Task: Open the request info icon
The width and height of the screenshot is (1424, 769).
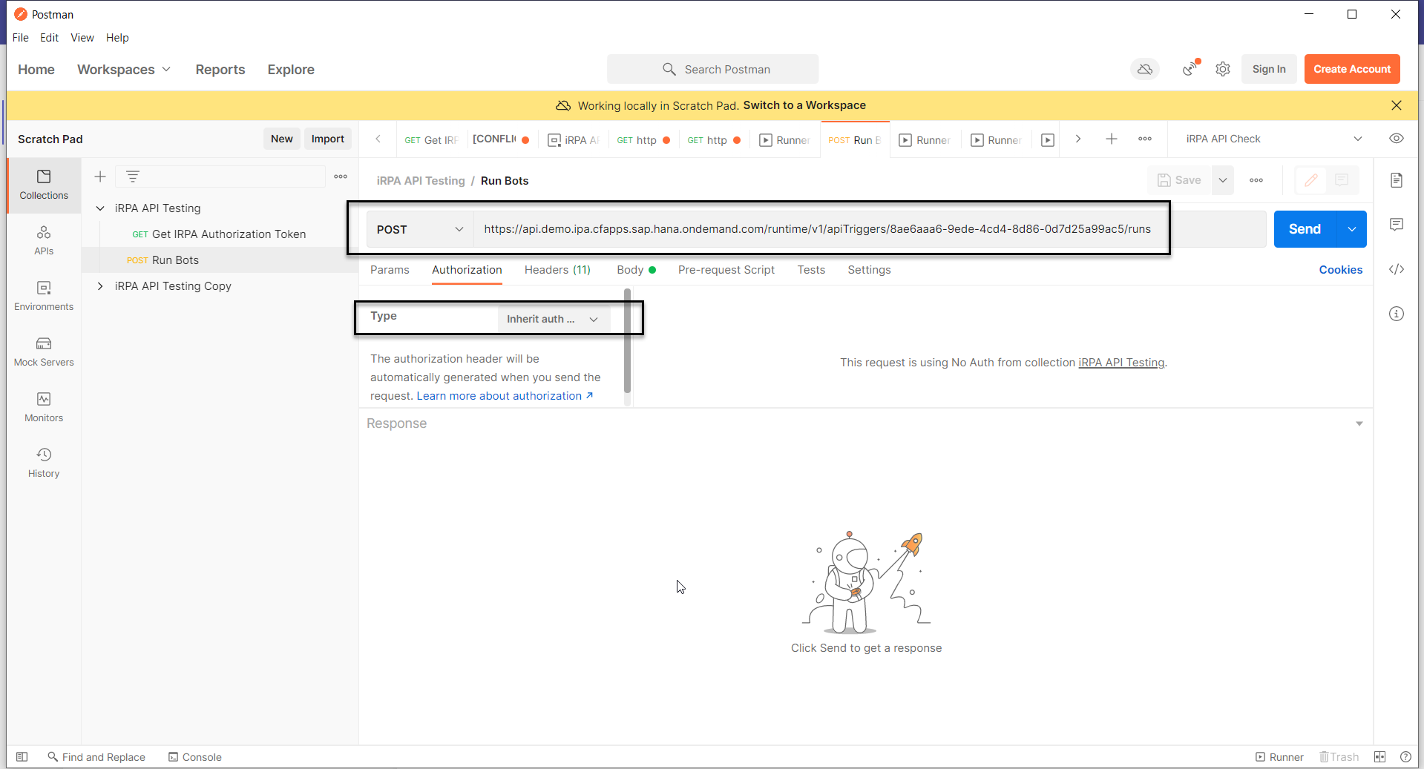Action: click(x=1397, y=314)
